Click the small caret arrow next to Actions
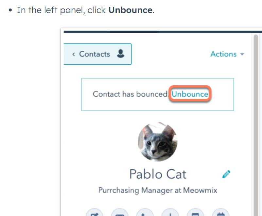262x216 pixels. (x=242, y=55)
